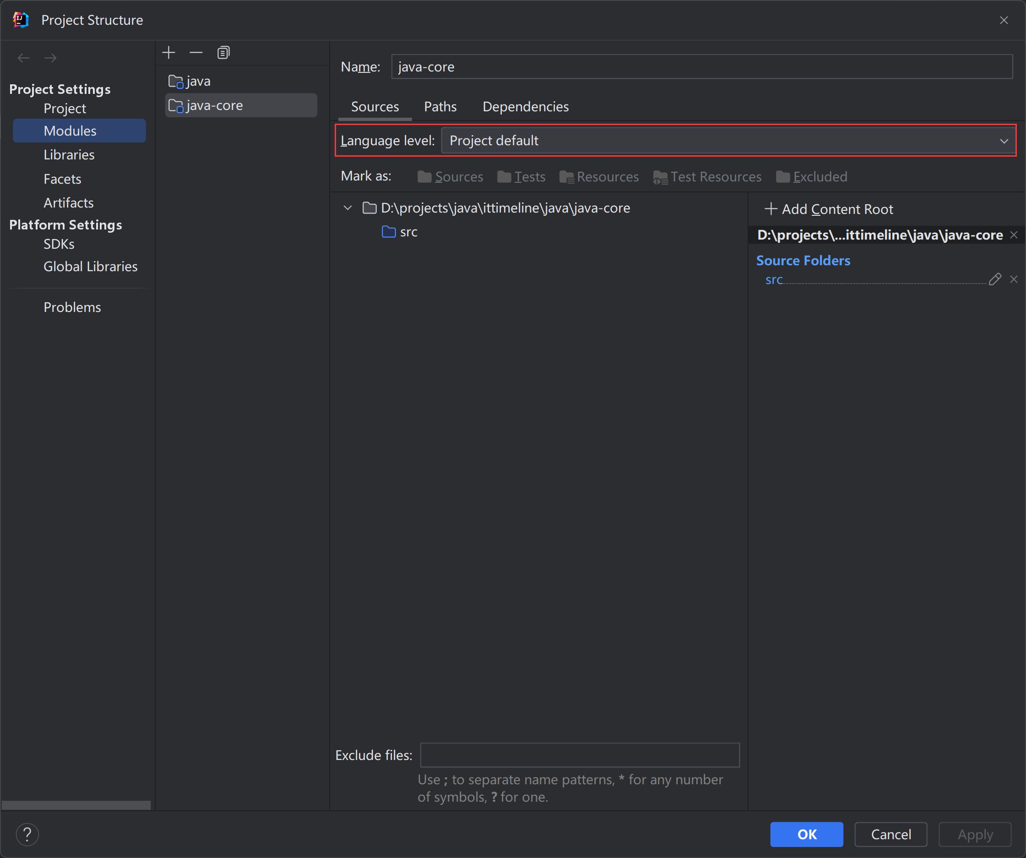Click the Apply button
This screenshot has height=858, width=1026.
point(975,834)
